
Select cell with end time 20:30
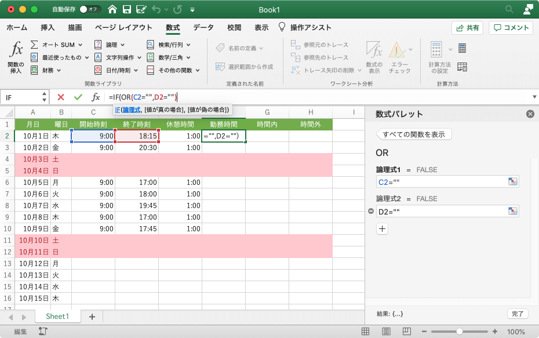pyautogui.click(x=137, y=147)
